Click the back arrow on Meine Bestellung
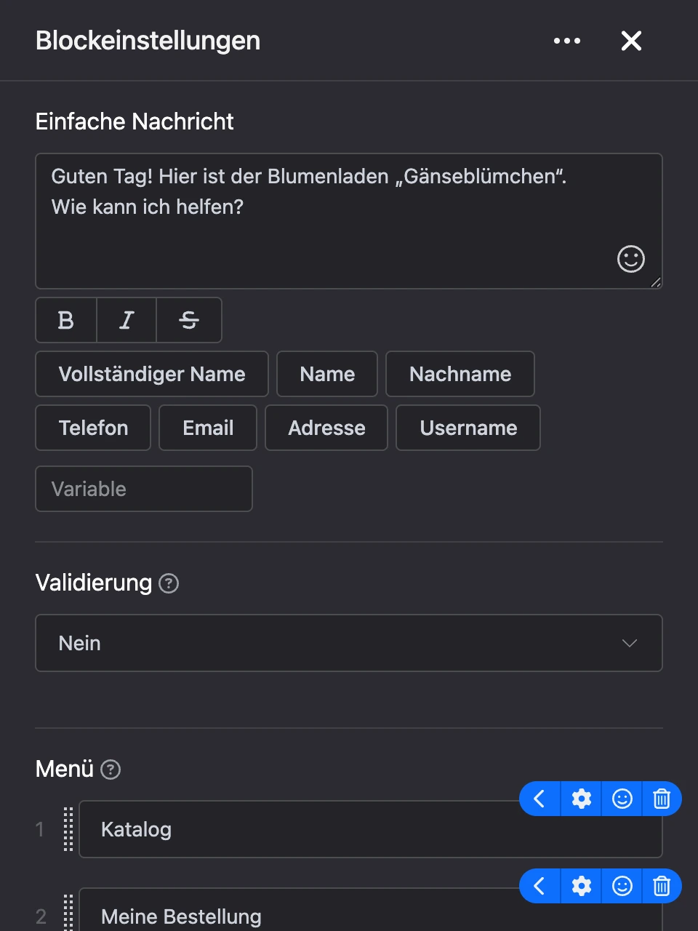This screenshot has height=931, width=698. coord(539,886)
